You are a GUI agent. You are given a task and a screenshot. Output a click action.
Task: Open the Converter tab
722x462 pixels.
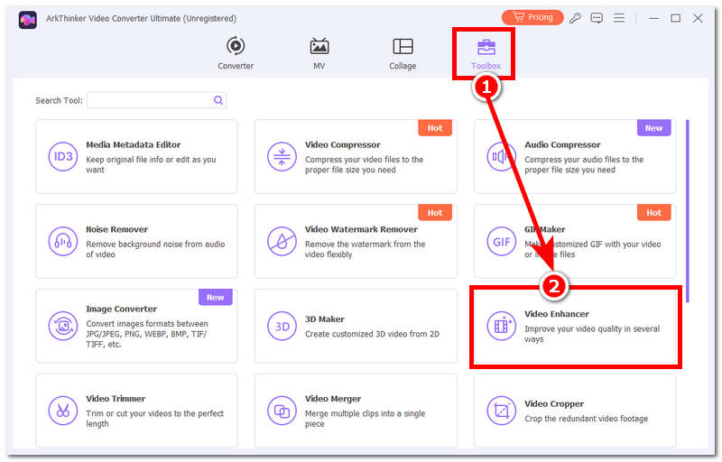coord(236,53)
